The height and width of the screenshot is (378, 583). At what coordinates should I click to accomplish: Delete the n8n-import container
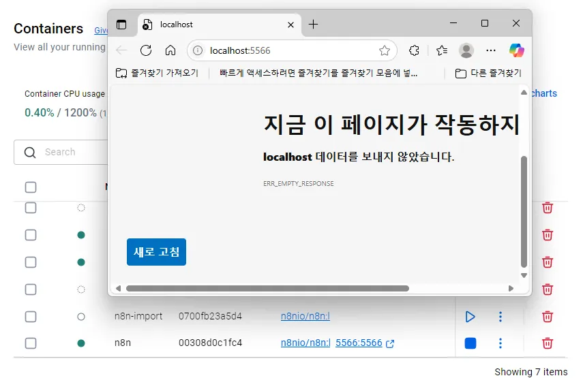(548, 317)
